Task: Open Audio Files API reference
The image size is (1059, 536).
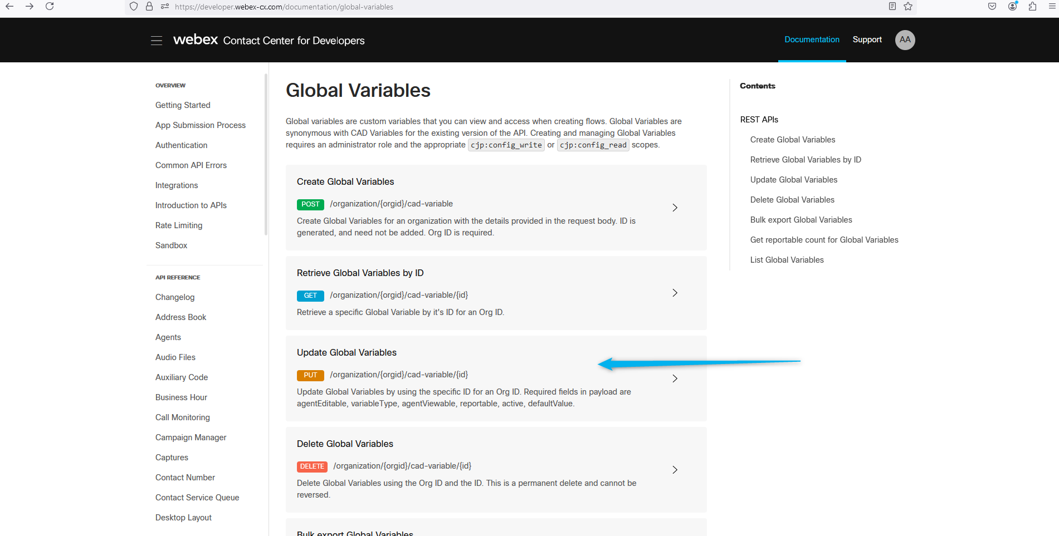Action: [175, 357]
